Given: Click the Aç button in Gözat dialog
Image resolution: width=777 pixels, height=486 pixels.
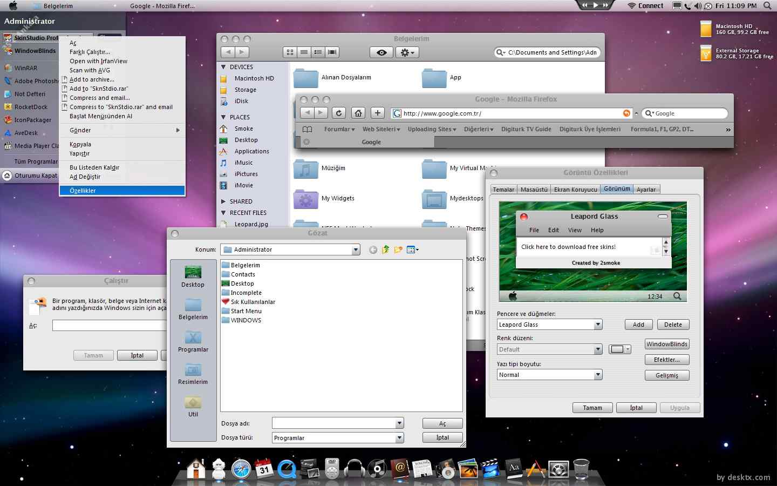Looking at the screenshot, I should (442, 423).
